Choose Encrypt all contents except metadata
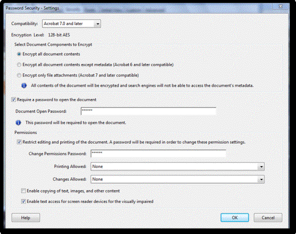Viewport: 296px width, 234px height. (x=19, y=65)
